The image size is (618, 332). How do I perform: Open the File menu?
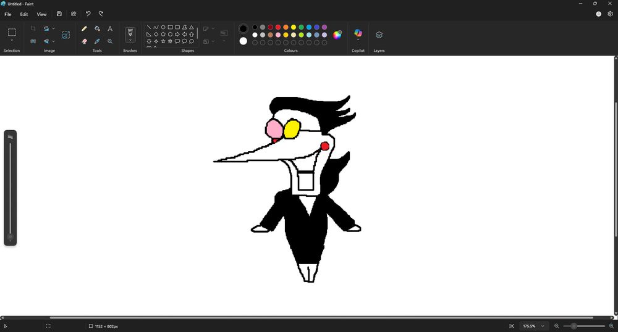(8, 14)
